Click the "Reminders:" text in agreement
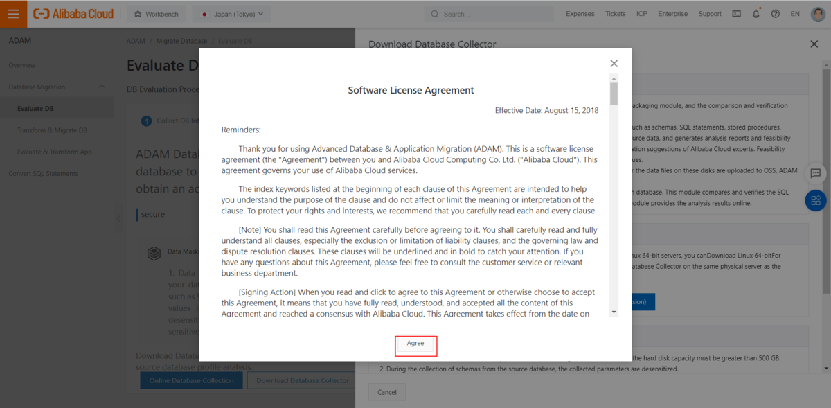This screenshot has width=831, height=408. click(241, 130)
